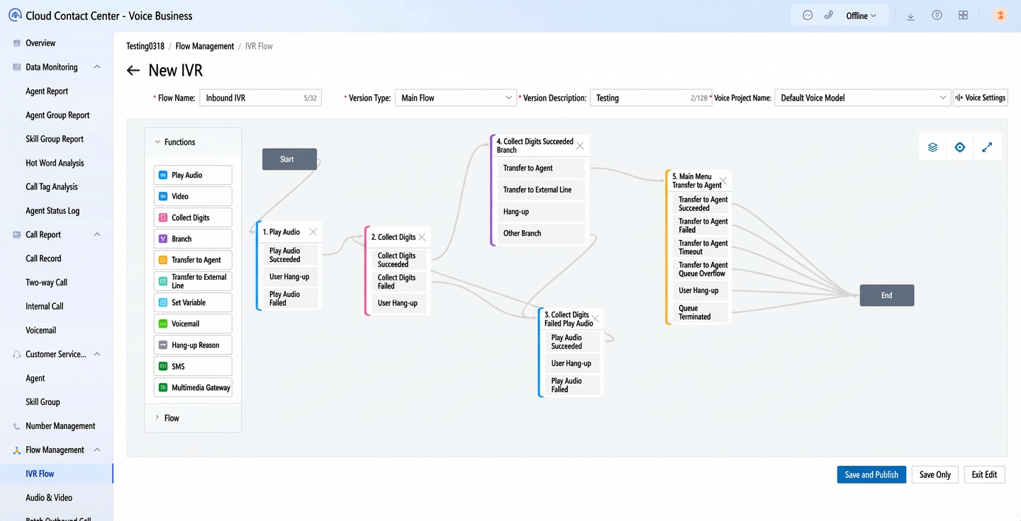
Task: Expand canvas to fullscreen
Action: (987, 147)
